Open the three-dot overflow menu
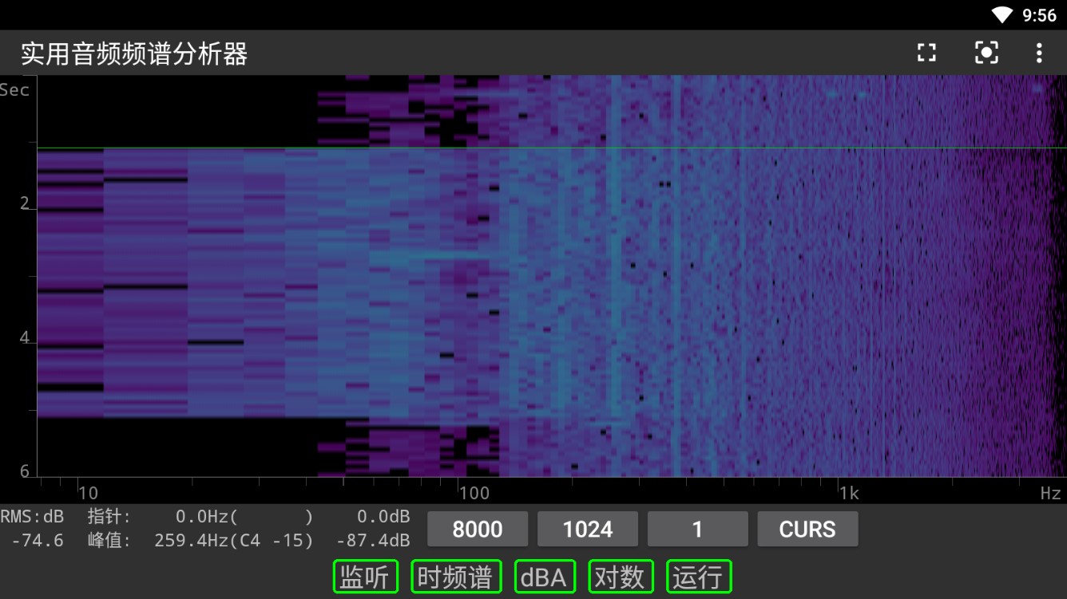This screenshot has height=599, width=1067. click(1039, 53)
